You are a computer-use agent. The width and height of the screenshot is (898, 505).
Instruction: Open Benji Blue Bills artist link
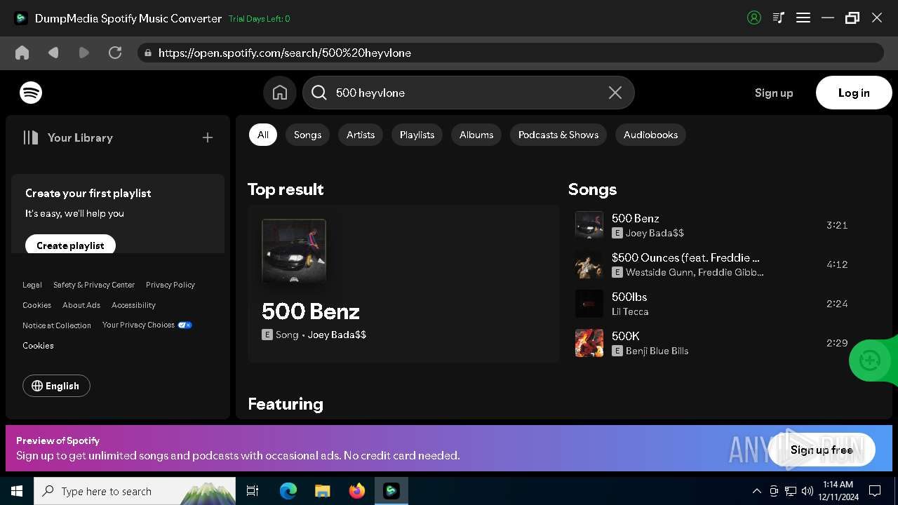point(657,351)
